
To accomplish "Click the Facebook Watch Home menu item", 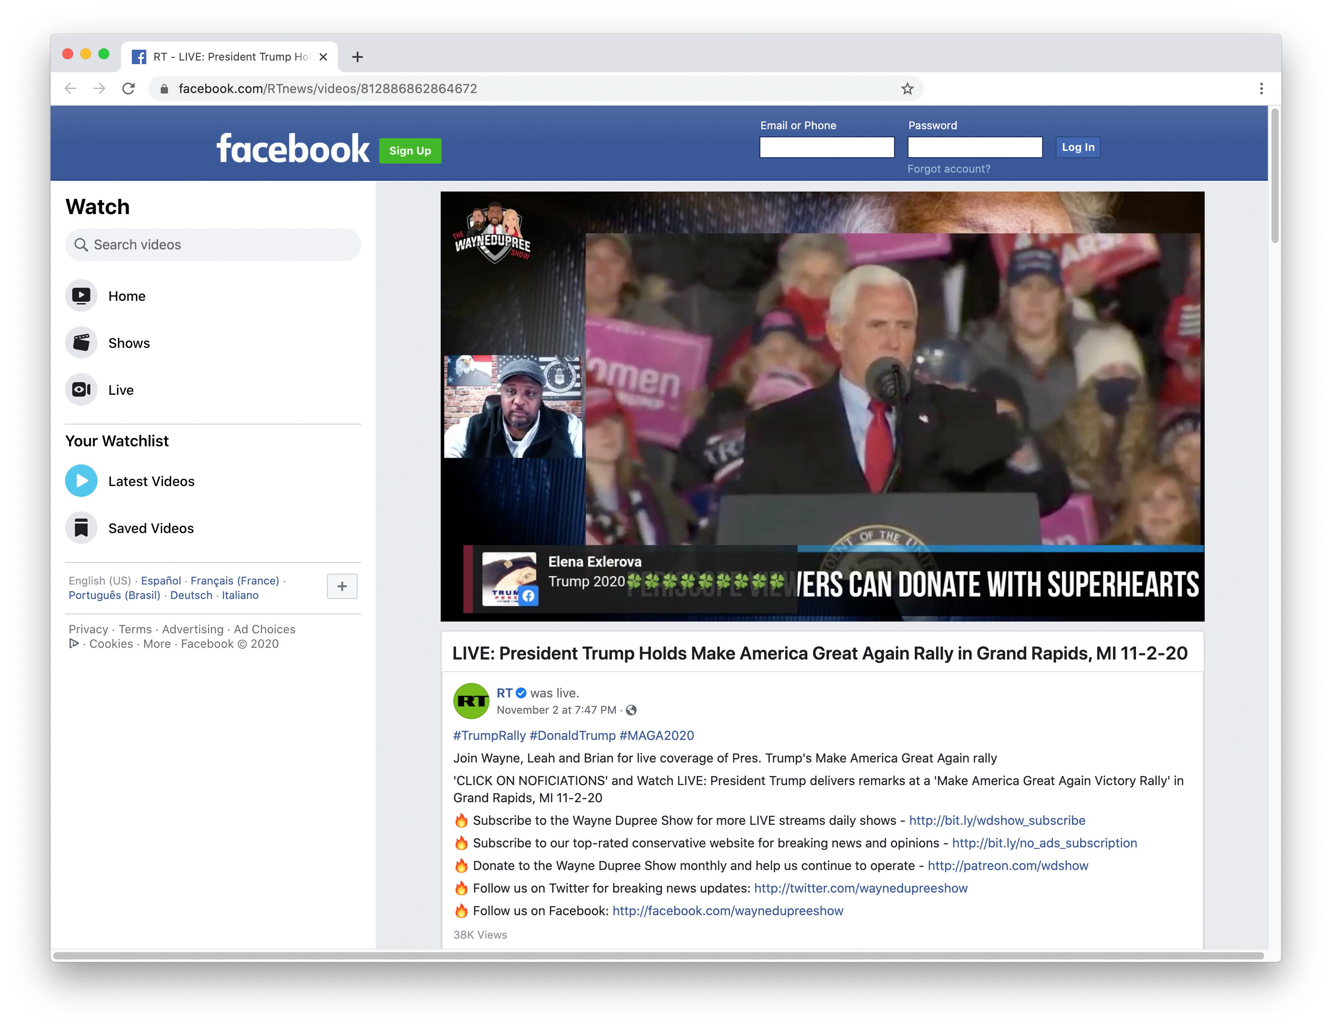I will 126,295.
